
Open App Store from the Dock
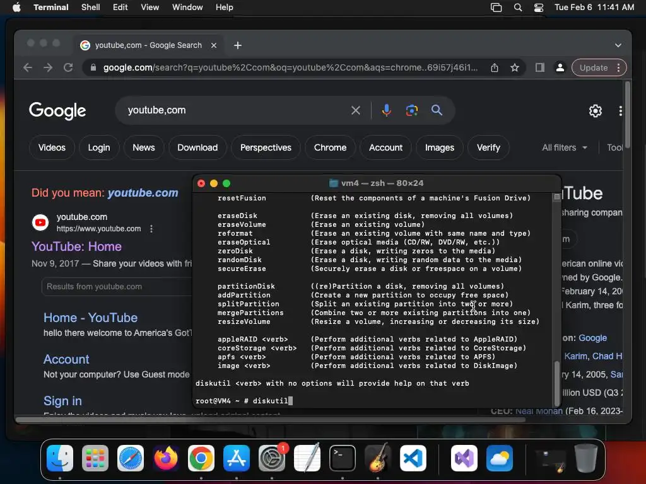237,458
